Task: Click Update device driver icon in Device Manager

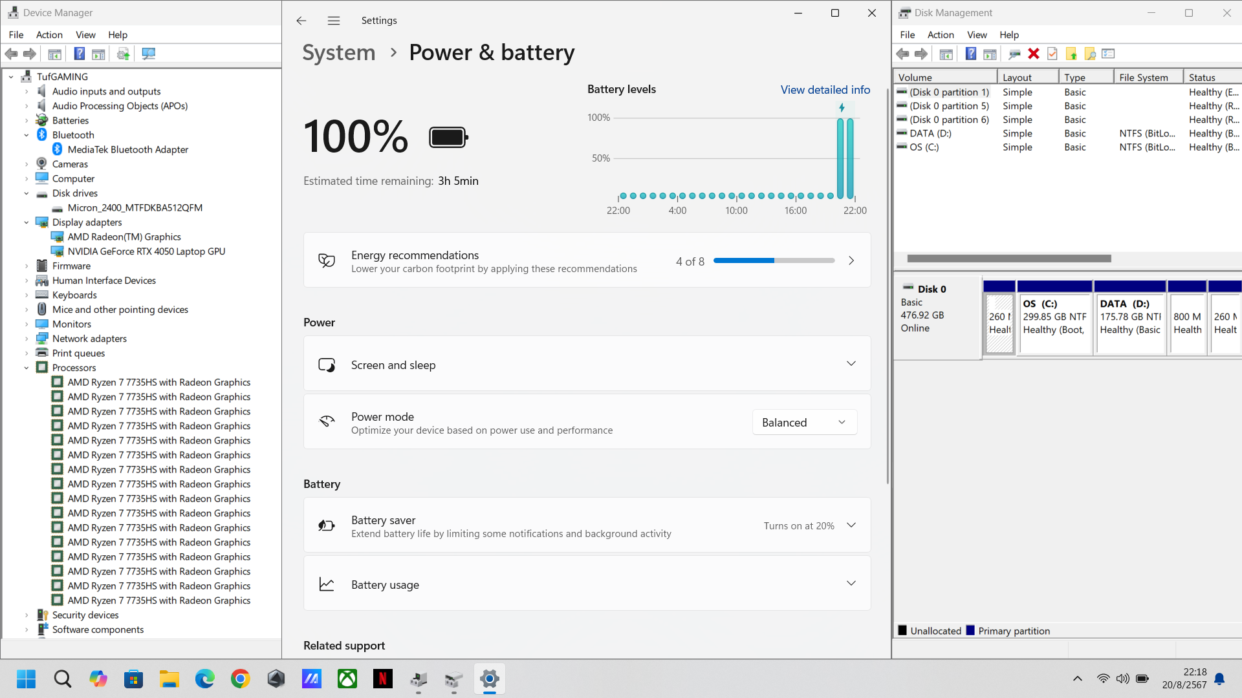Action: [x=123, y=54]
